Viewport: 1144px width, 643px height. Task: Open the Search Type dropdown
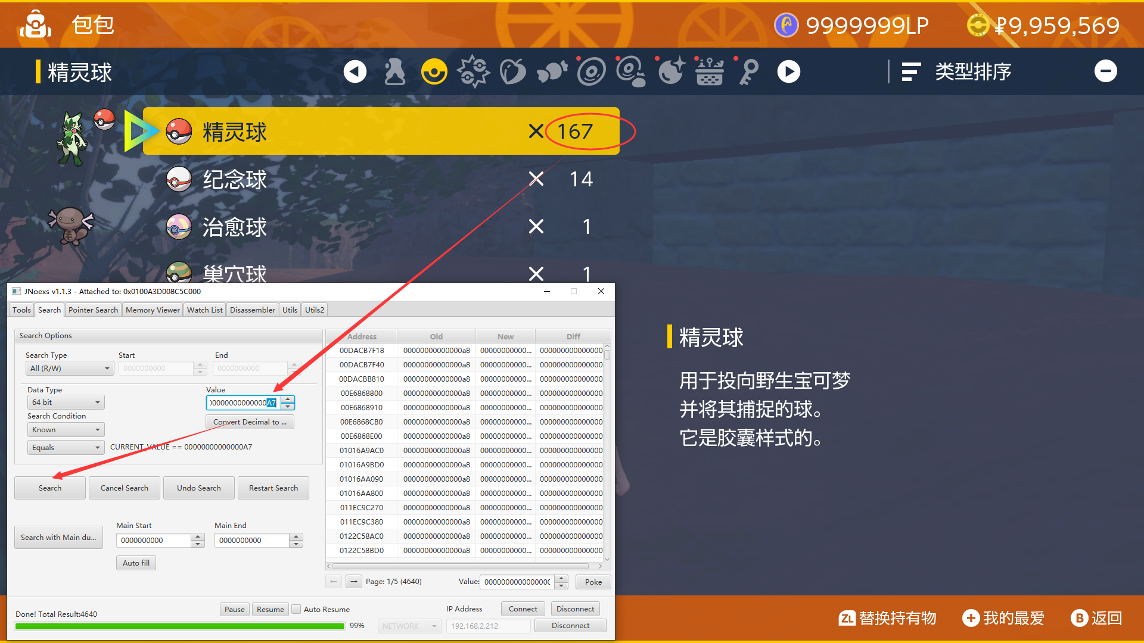pos(70,369)
